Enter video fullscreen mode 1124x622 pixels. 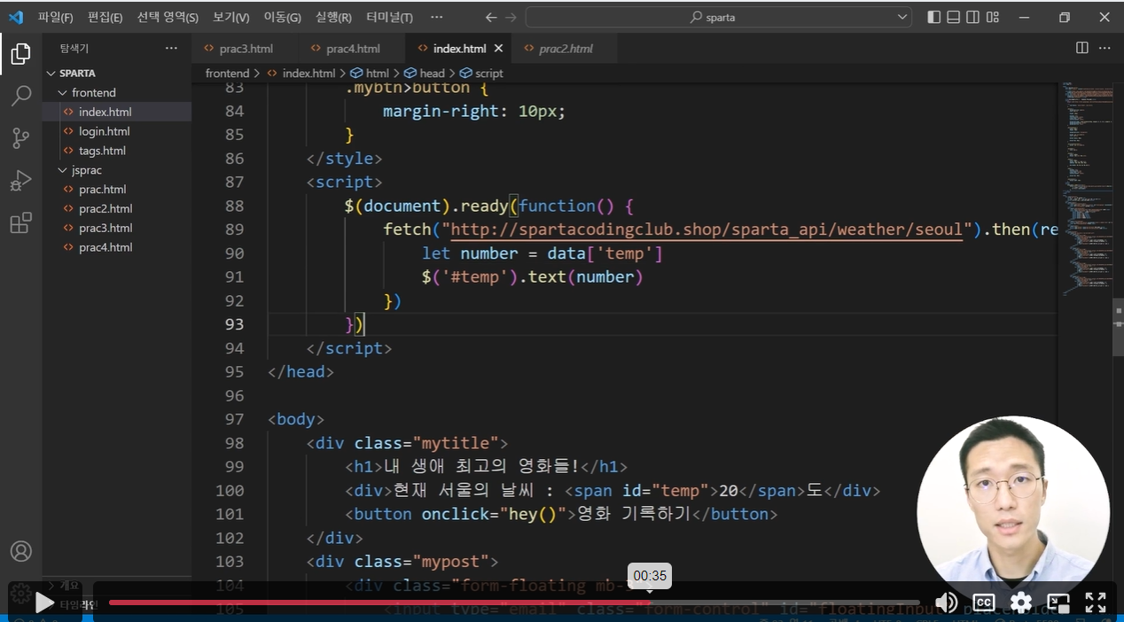point(1096,603)
